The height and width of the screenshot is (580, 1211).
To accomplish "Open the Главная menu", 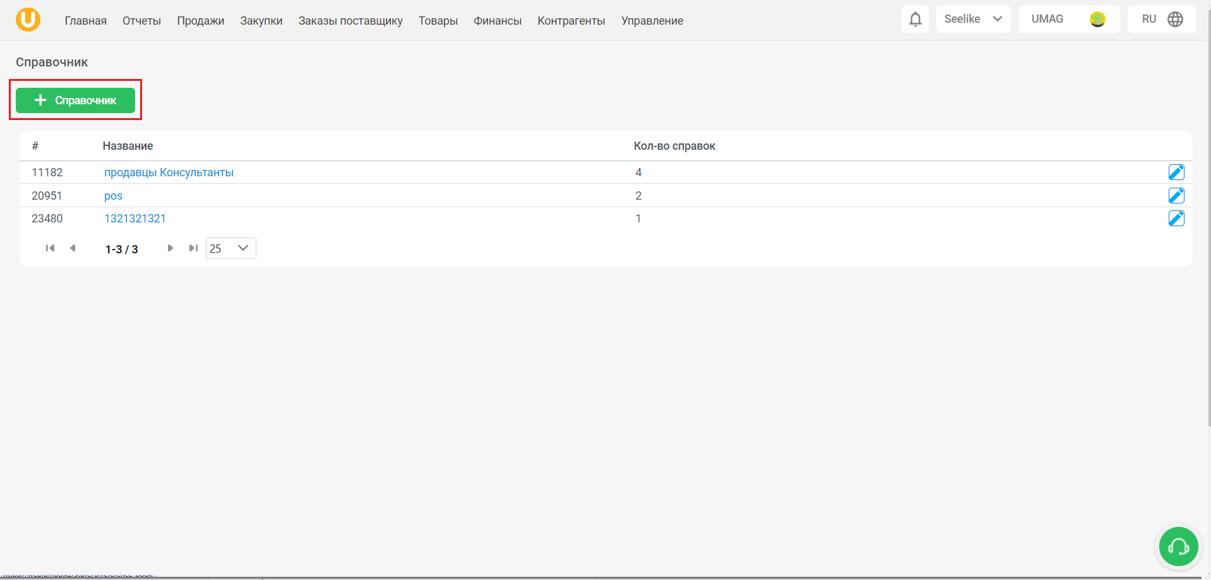I will (86, 21).
